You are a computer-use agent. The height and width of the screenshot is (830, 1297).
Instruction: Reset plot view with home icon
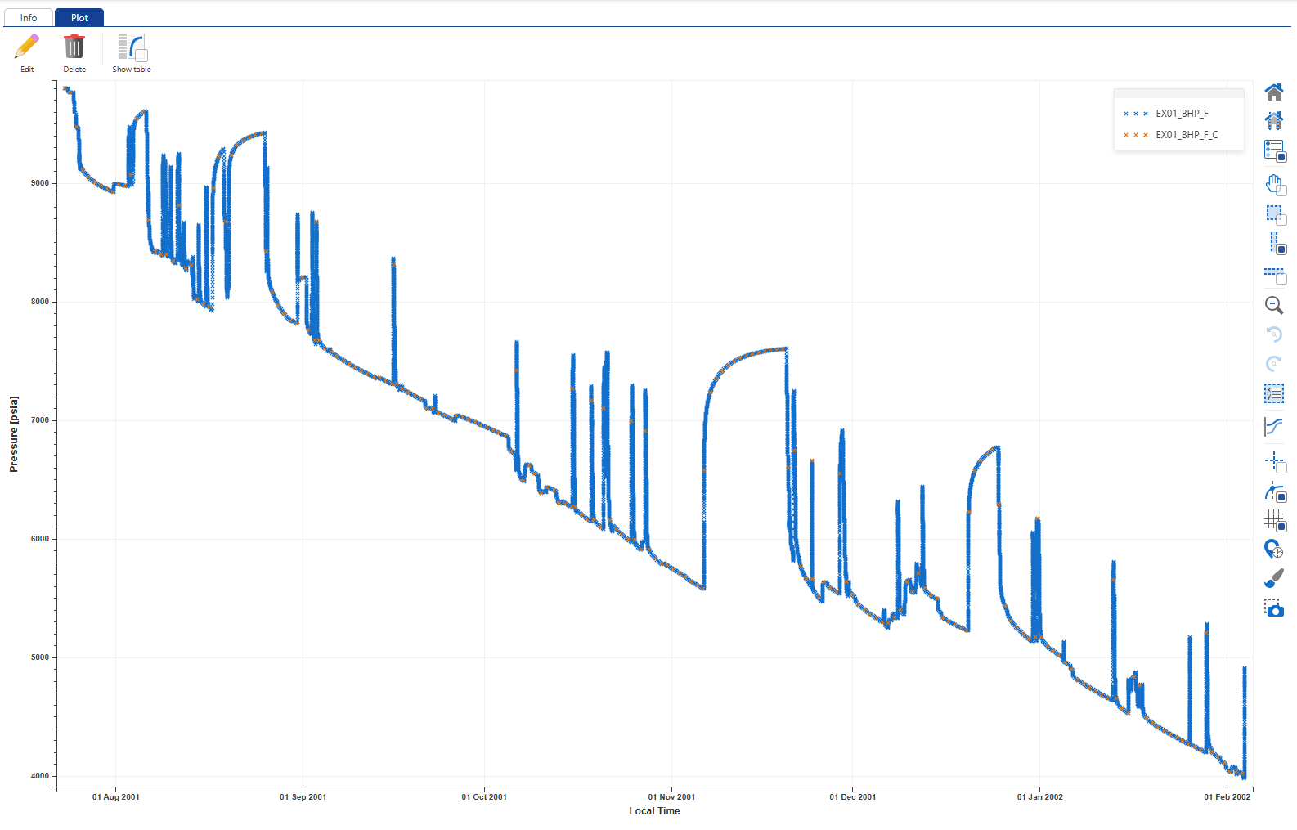pyautogui.click(x=1274, y=91)
